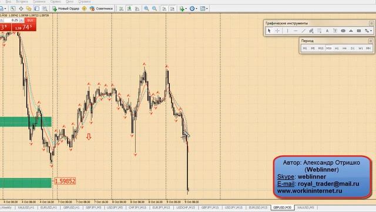Open the USDCHF,M15 chart tab
The width and height of the screenshot is (376, 212).
click(x=186, y=207)
